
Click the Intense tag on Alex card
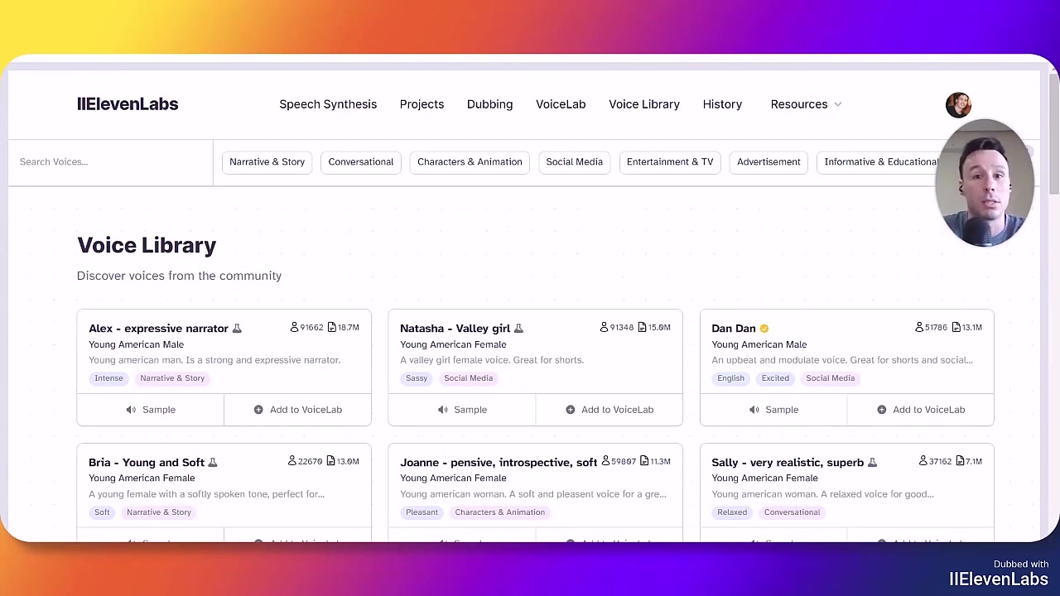pyautogui.click(x=108, y=378)
